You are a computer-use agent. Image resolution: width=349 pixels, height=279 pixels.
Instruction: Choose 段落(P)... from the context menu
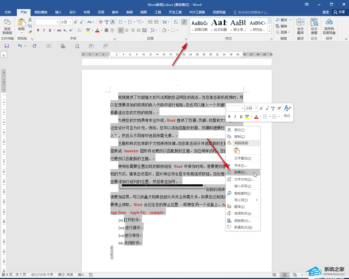point(240,172)
